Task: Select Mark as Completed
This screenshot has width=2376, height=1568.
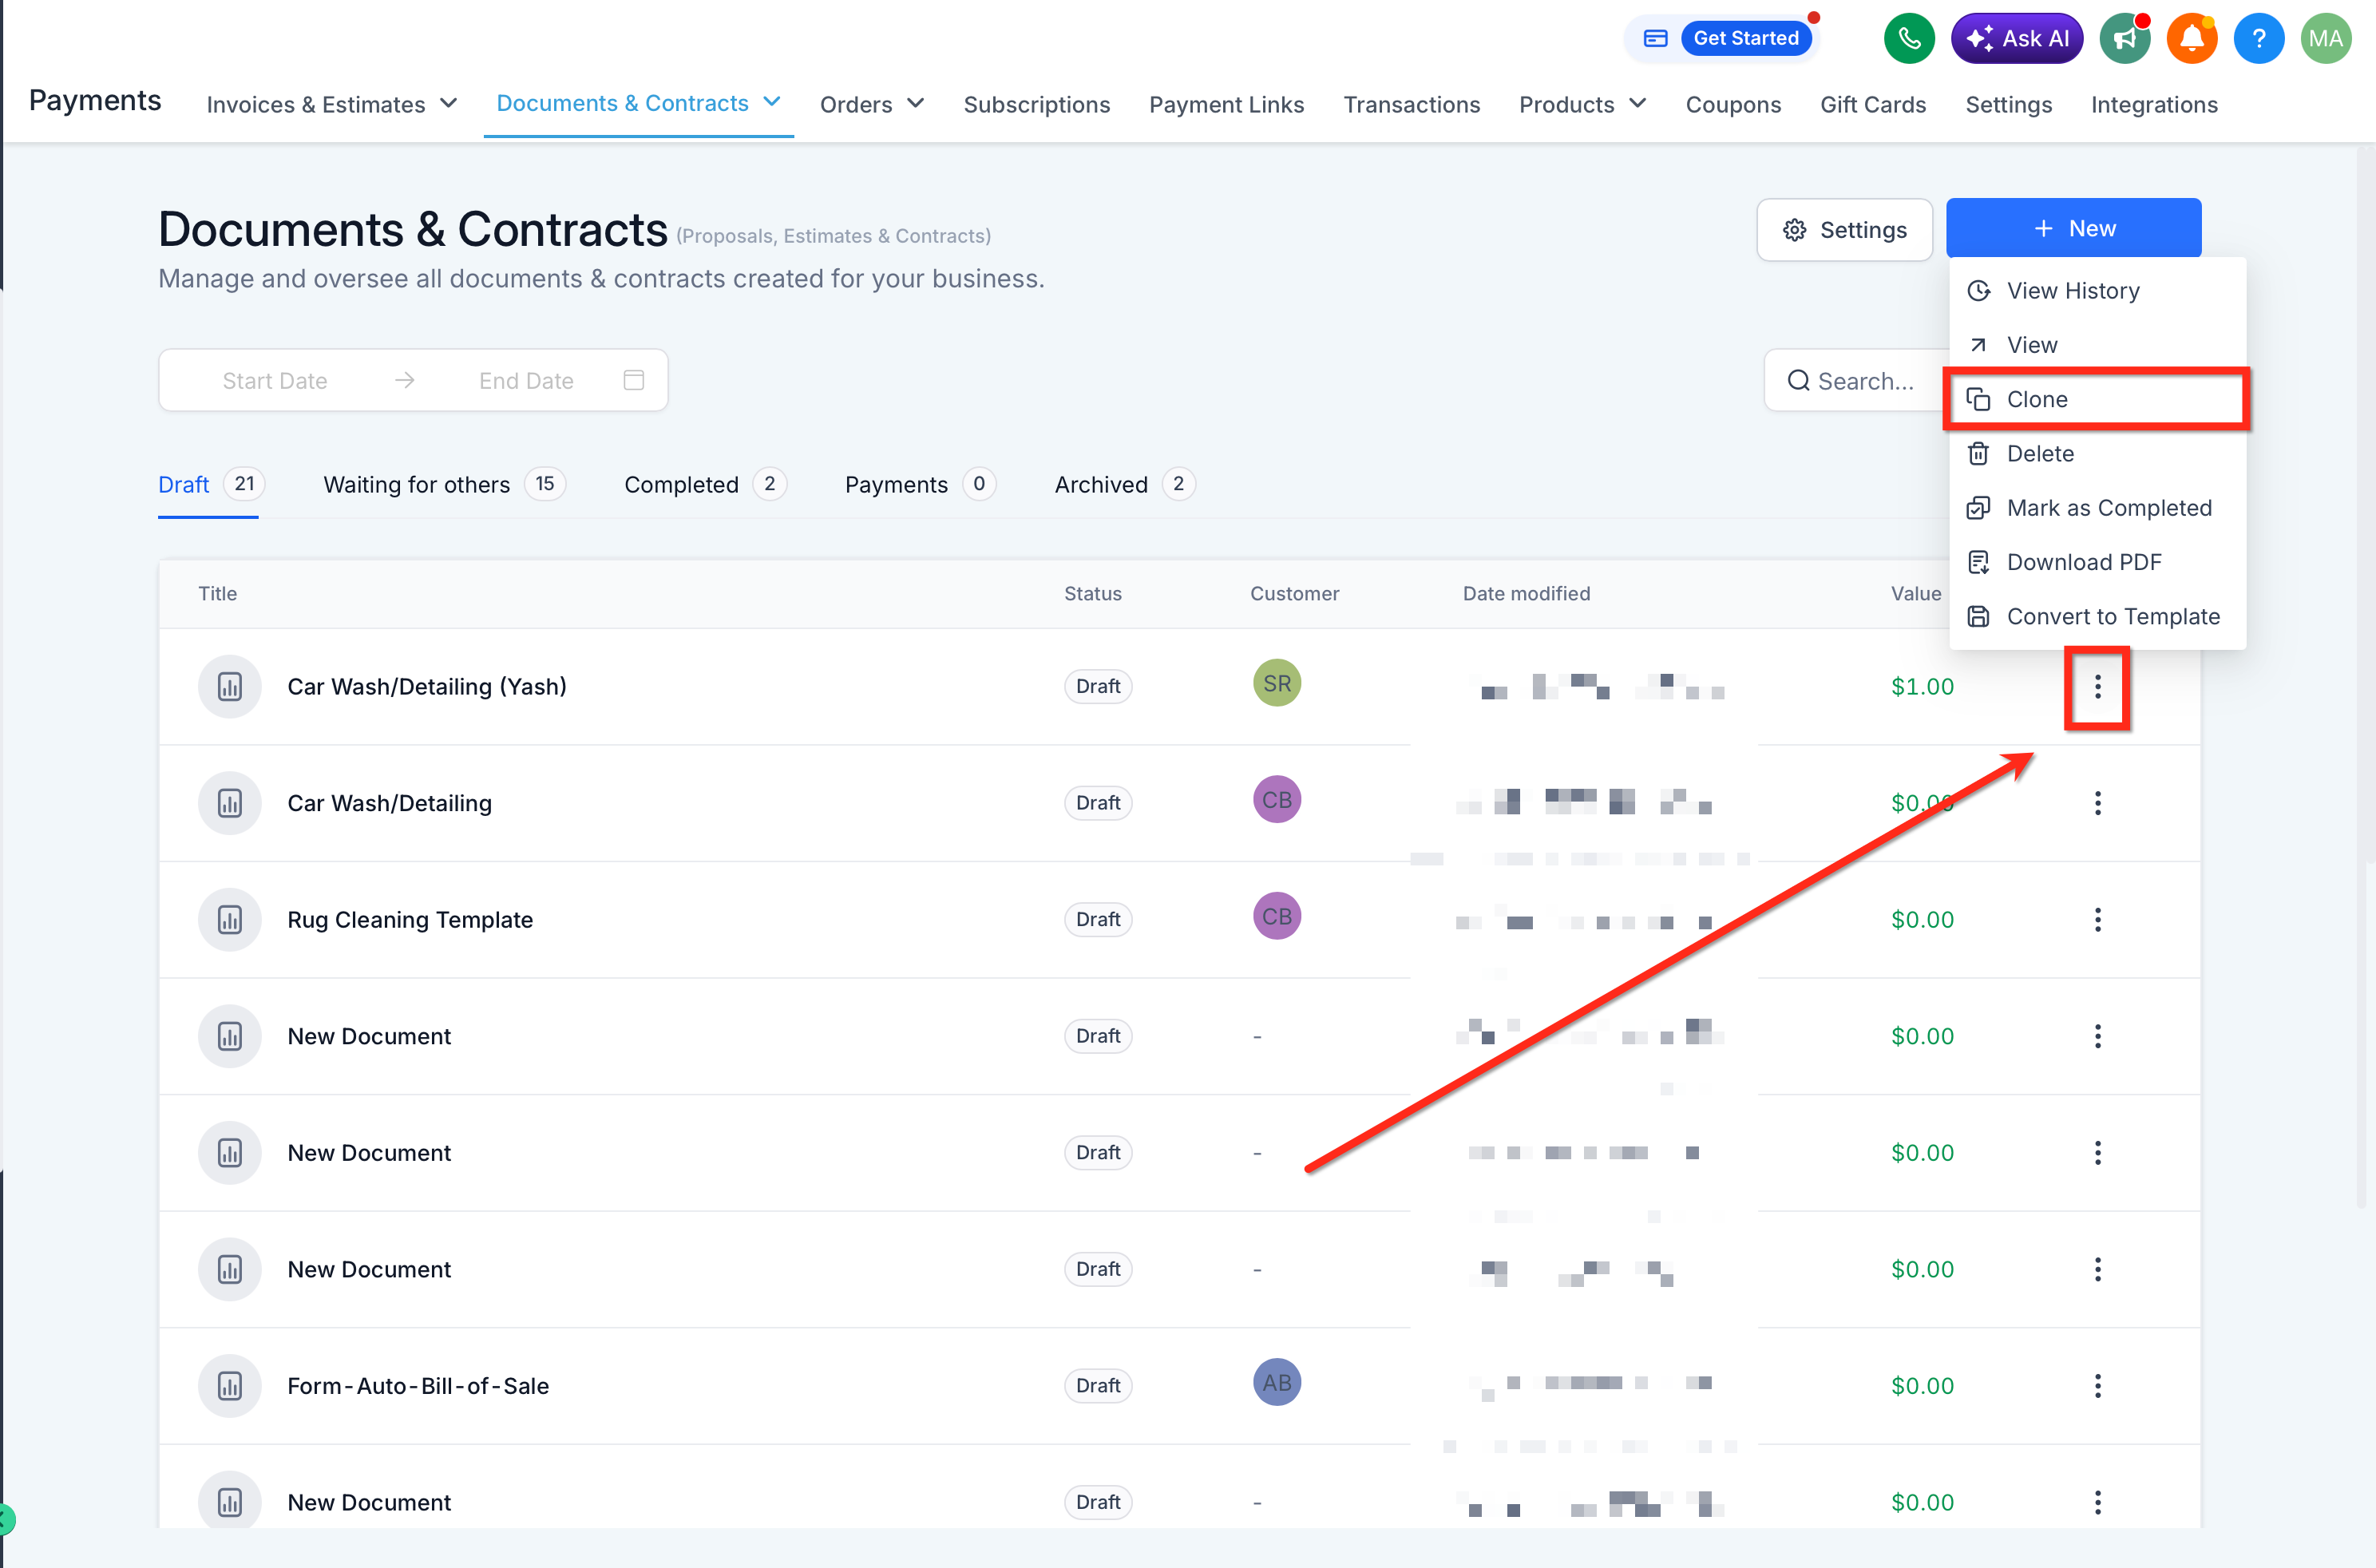Action: click(2096, 508)
